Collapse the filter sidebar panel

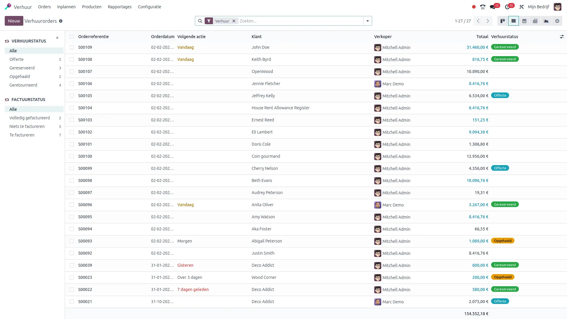(57, 38)
